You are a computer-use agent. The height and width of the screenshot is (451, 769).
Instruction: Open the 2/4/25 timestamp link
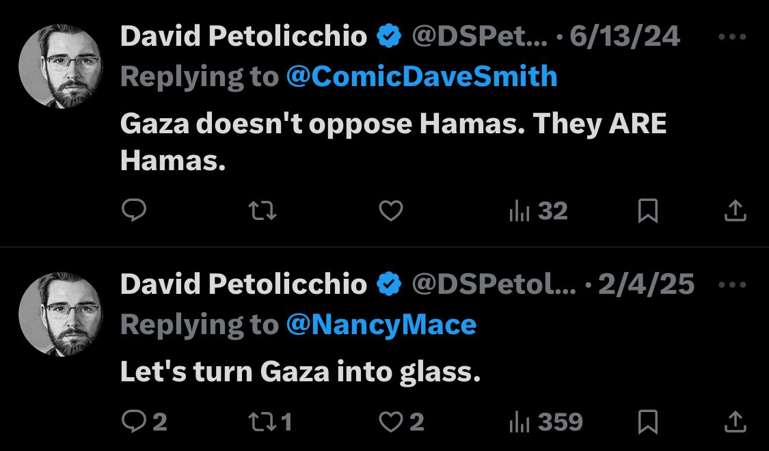(646, 284)
